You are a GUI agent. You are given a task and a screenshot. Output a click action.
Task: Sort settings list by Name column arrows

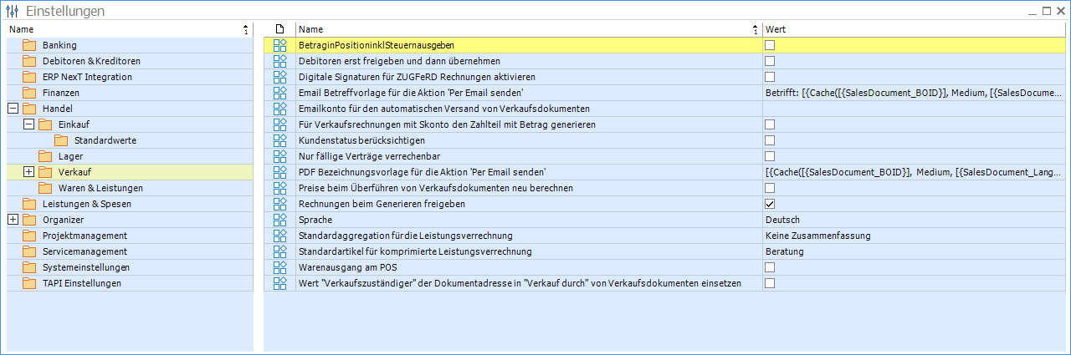click(x=756, y=29)
